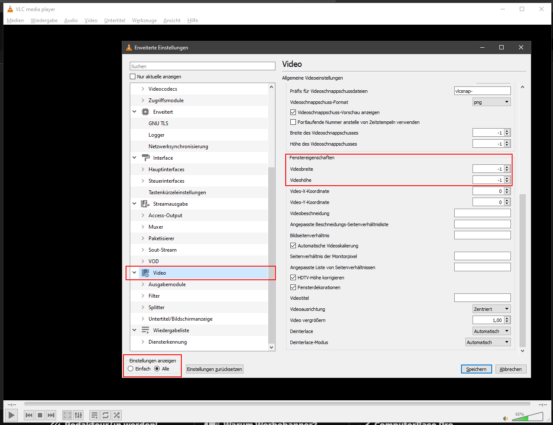Jump to previous track in VLC
The width and height of the screenshot is (553, 425).
point(29,415)
